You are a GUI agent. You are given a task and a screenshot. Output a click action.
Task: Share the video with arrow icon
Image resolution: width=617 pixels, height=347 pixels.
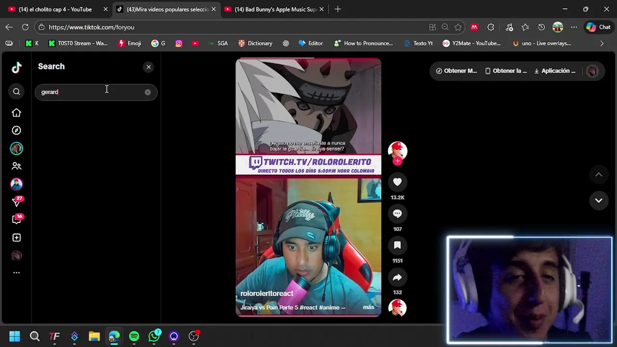[397, 277]
